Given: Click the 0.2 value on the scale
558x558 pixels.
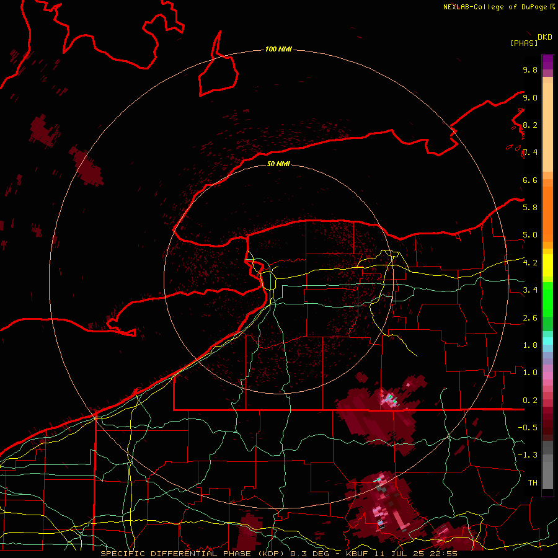Looking at the screenshot, I should pos(530,401).
